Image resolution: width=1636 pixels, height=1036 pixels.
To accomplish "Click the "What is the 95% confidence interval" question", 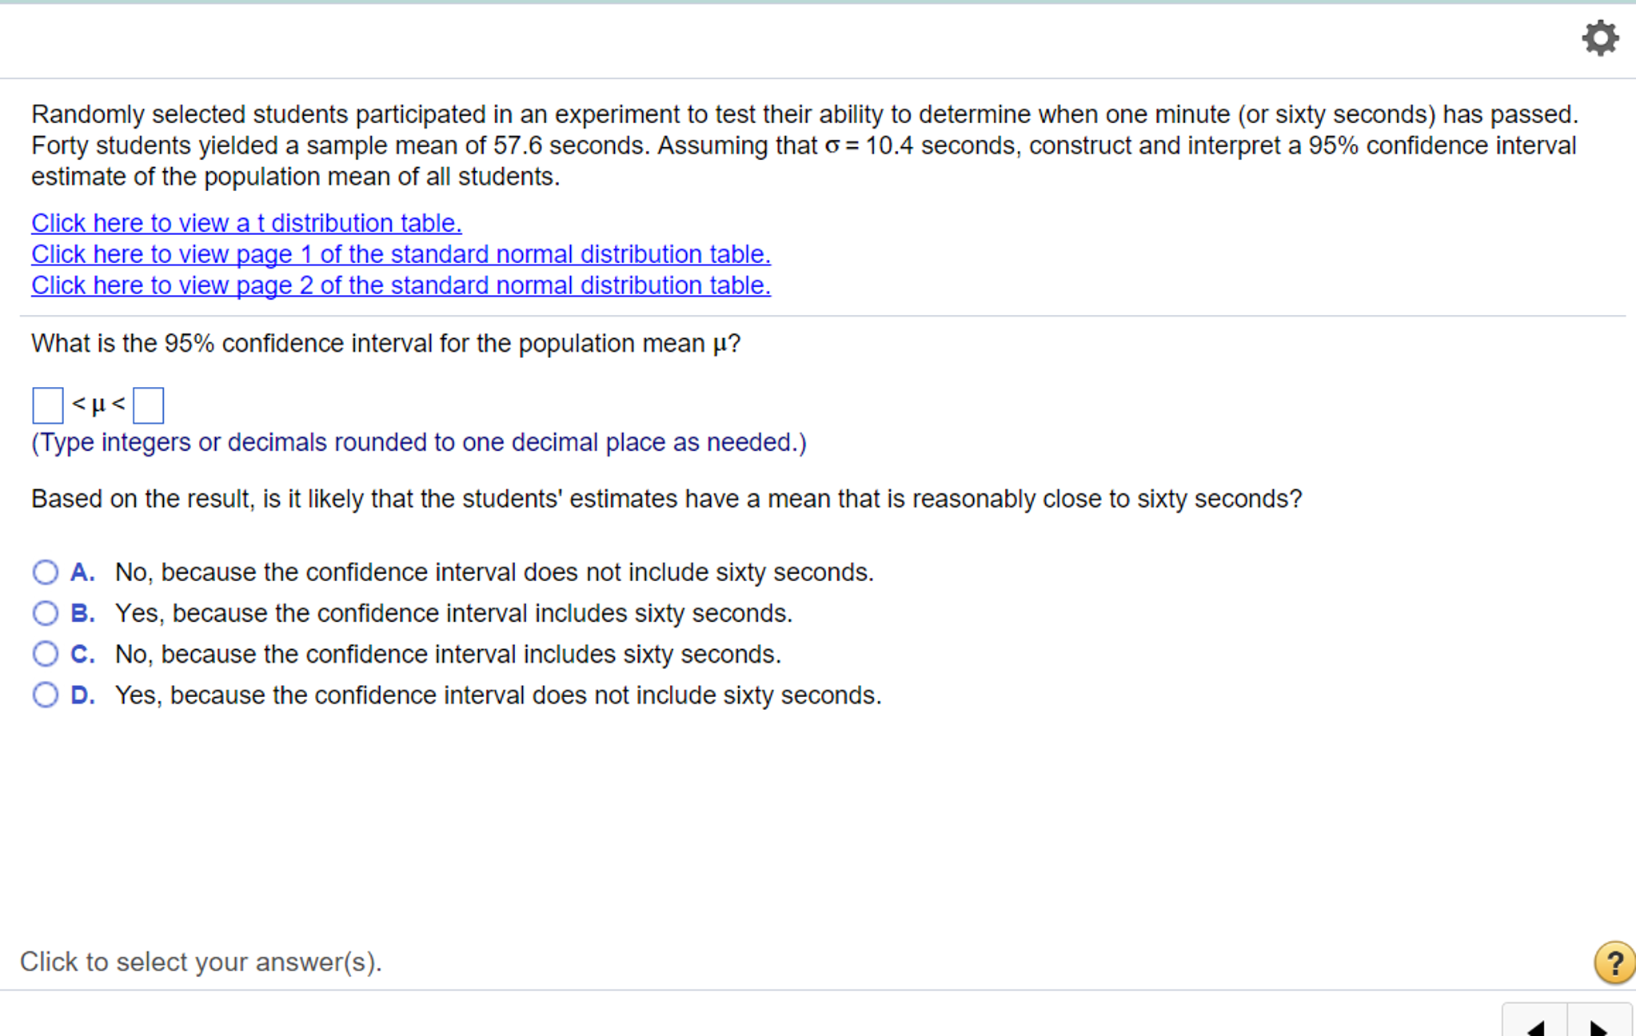I will [x=385, y=344].
